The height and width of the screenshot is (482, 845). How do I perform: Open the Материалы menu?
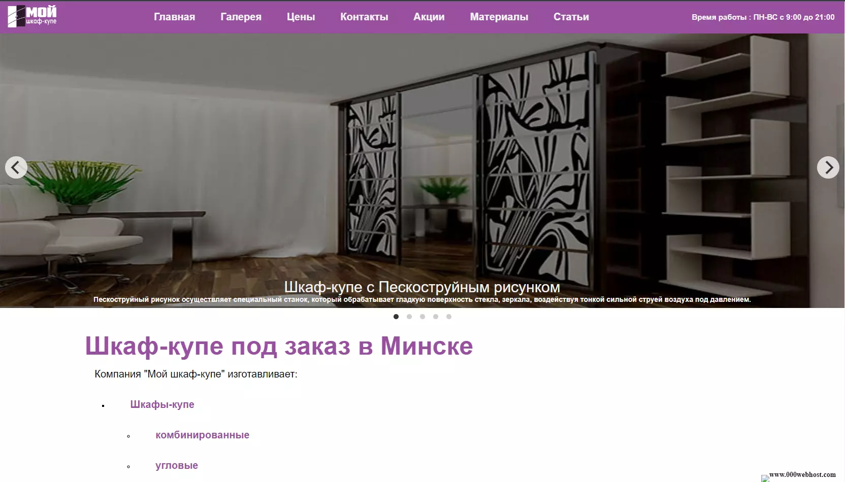[499, 17]
